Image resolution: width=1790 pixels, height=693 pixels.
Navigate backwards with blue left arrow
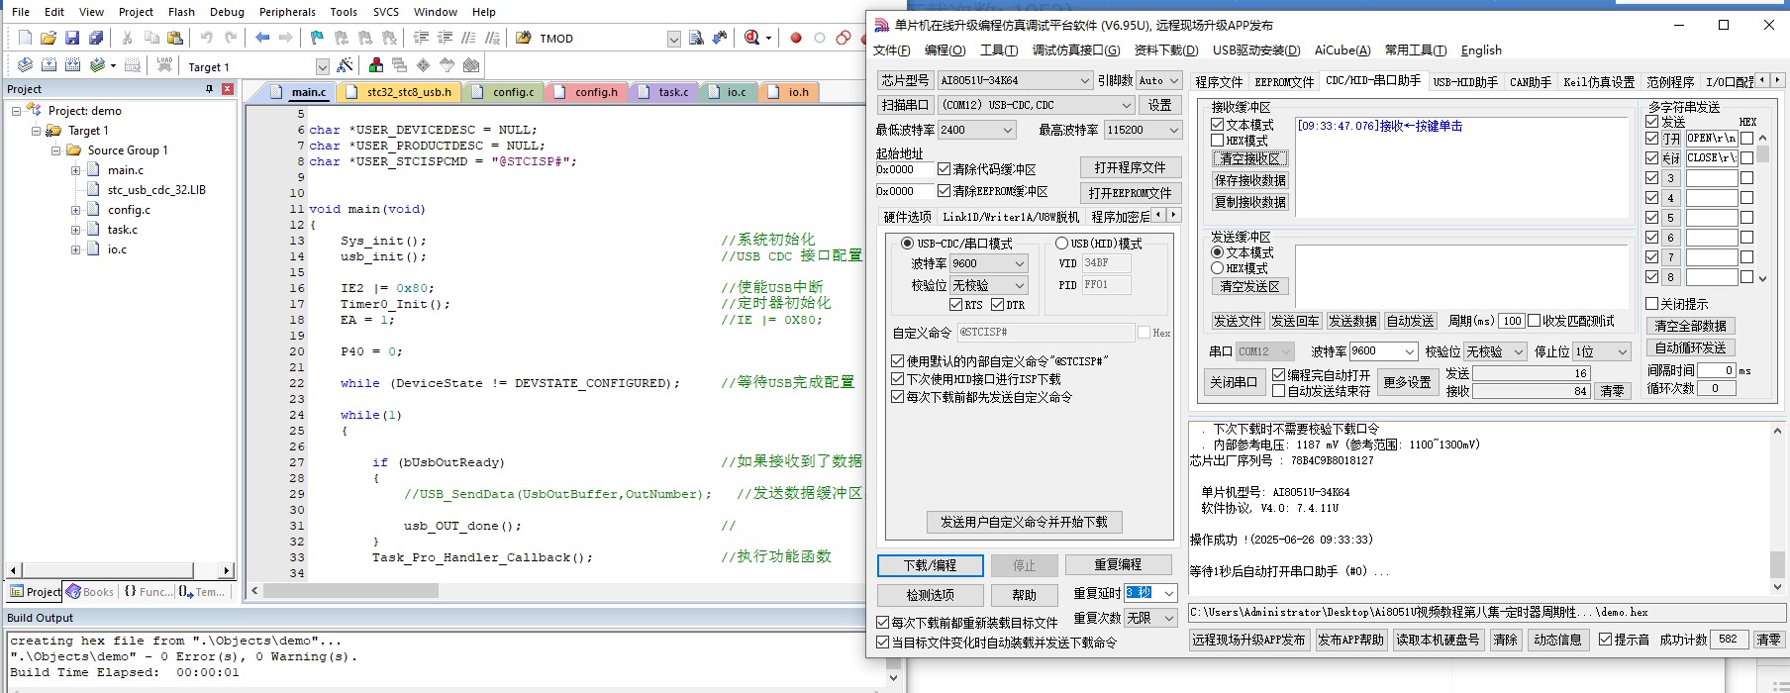point(262,38)
